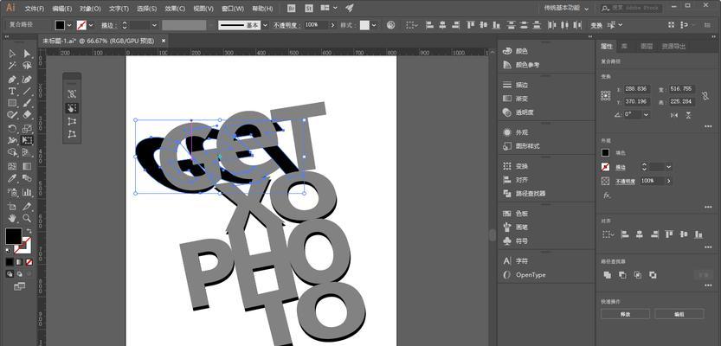
Task: Select the Zoom (magnifier) tool
Action: coord(27,218)
